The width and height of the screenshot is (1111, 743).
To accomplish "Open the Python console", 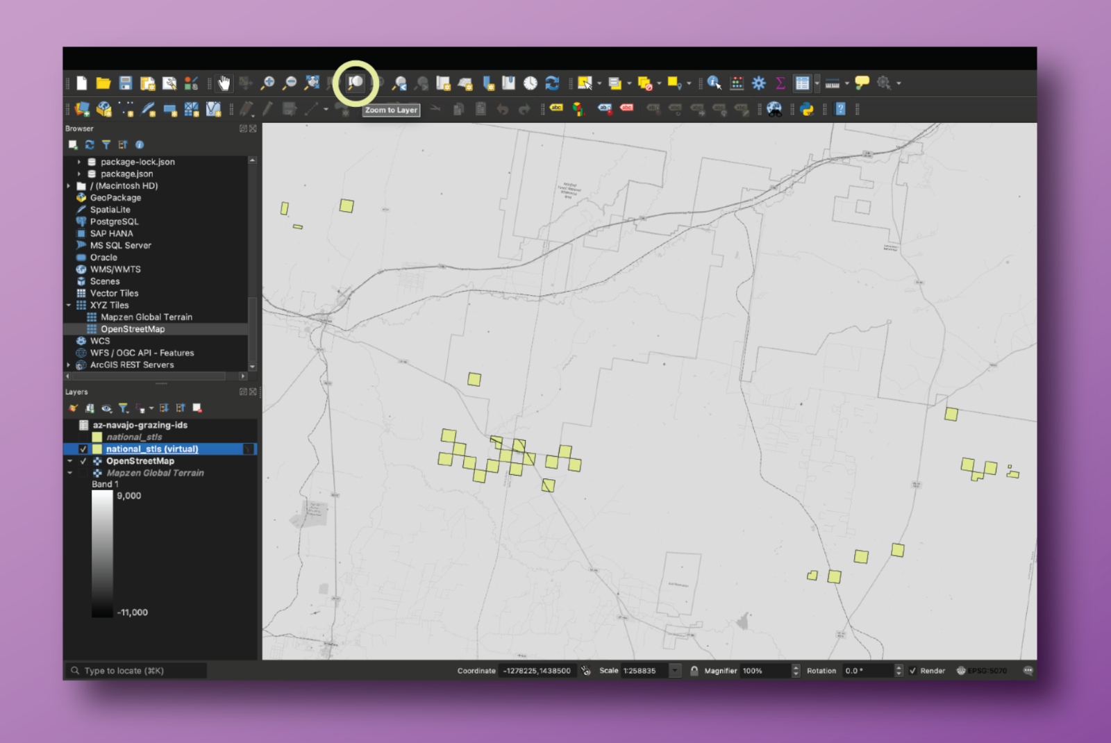I will (x=807, y=109).
